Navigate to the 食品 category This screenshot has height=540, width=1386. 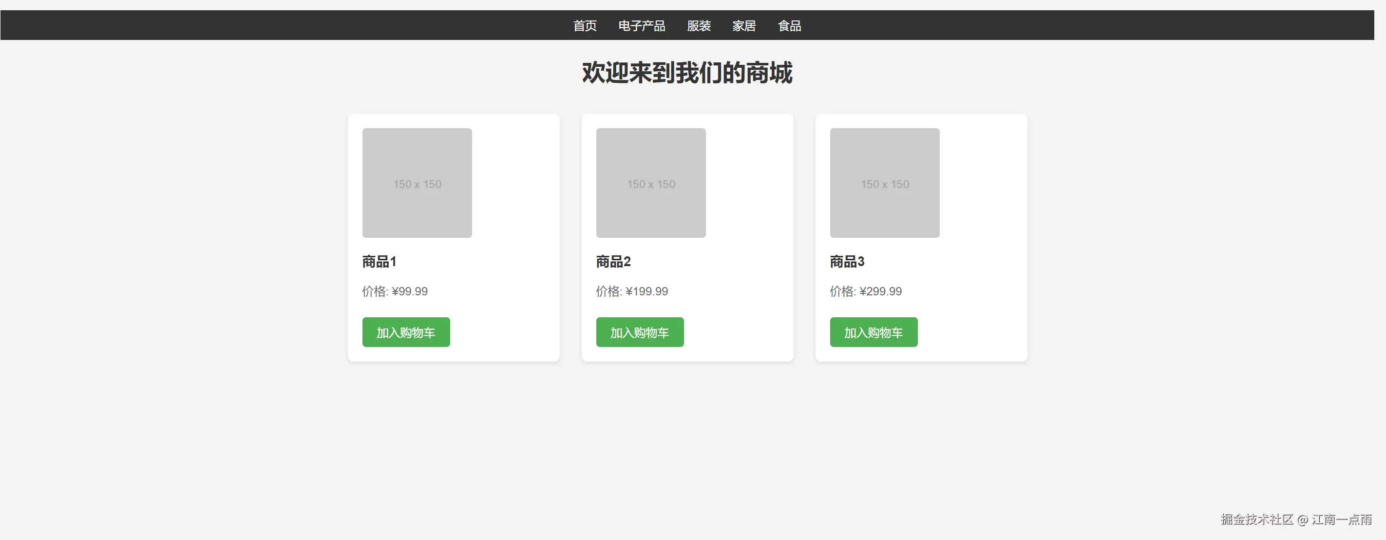pos(789,26)
